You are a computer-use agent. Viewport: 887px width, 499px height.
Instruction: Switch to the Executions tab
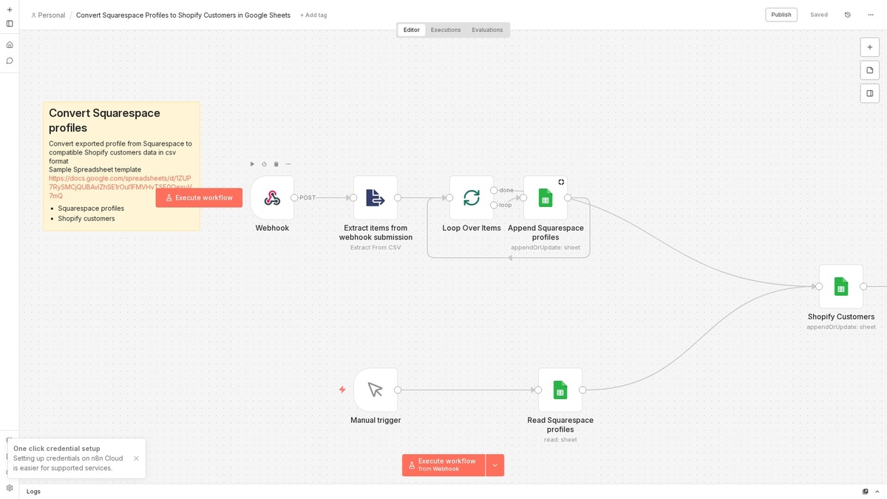point(446,30)
